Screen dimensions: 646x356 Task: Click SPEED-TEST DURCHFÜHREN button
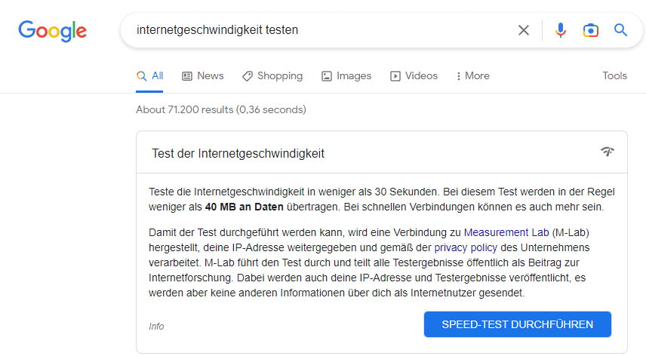(518, 324)
